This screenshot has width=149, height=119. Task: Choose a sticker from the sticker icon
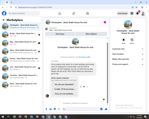(55, 109)
